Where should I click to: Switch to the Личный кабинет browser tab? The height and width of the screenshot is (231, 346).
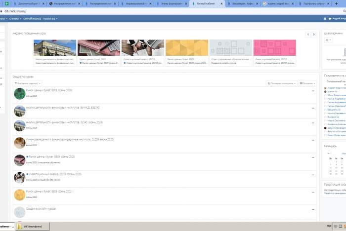click(208, 3)
